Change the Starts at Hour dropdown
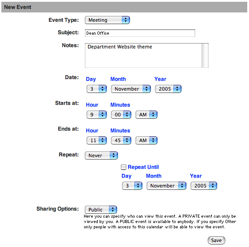 click(96, 115)
